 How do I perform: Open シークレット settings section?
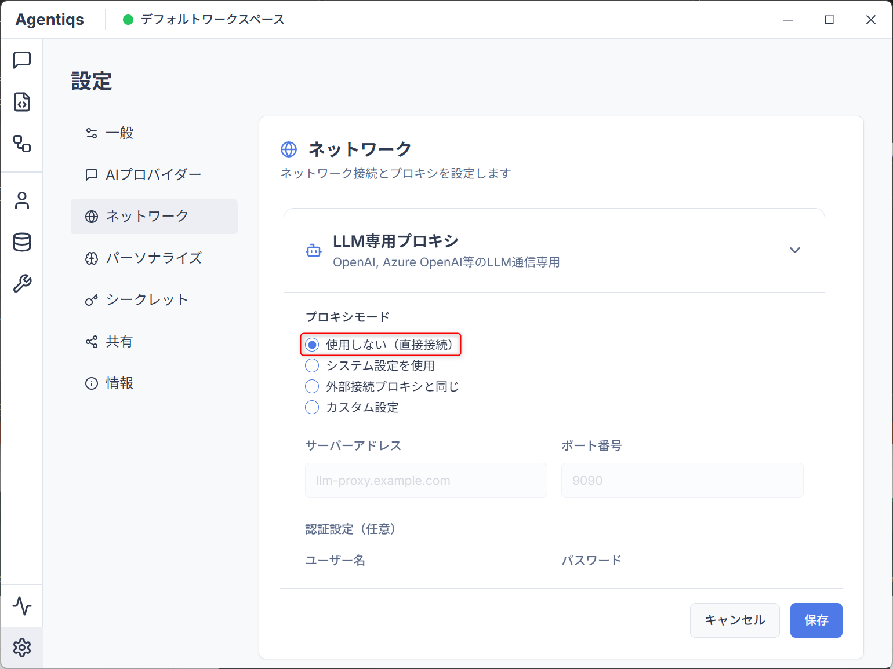[147, 299]
